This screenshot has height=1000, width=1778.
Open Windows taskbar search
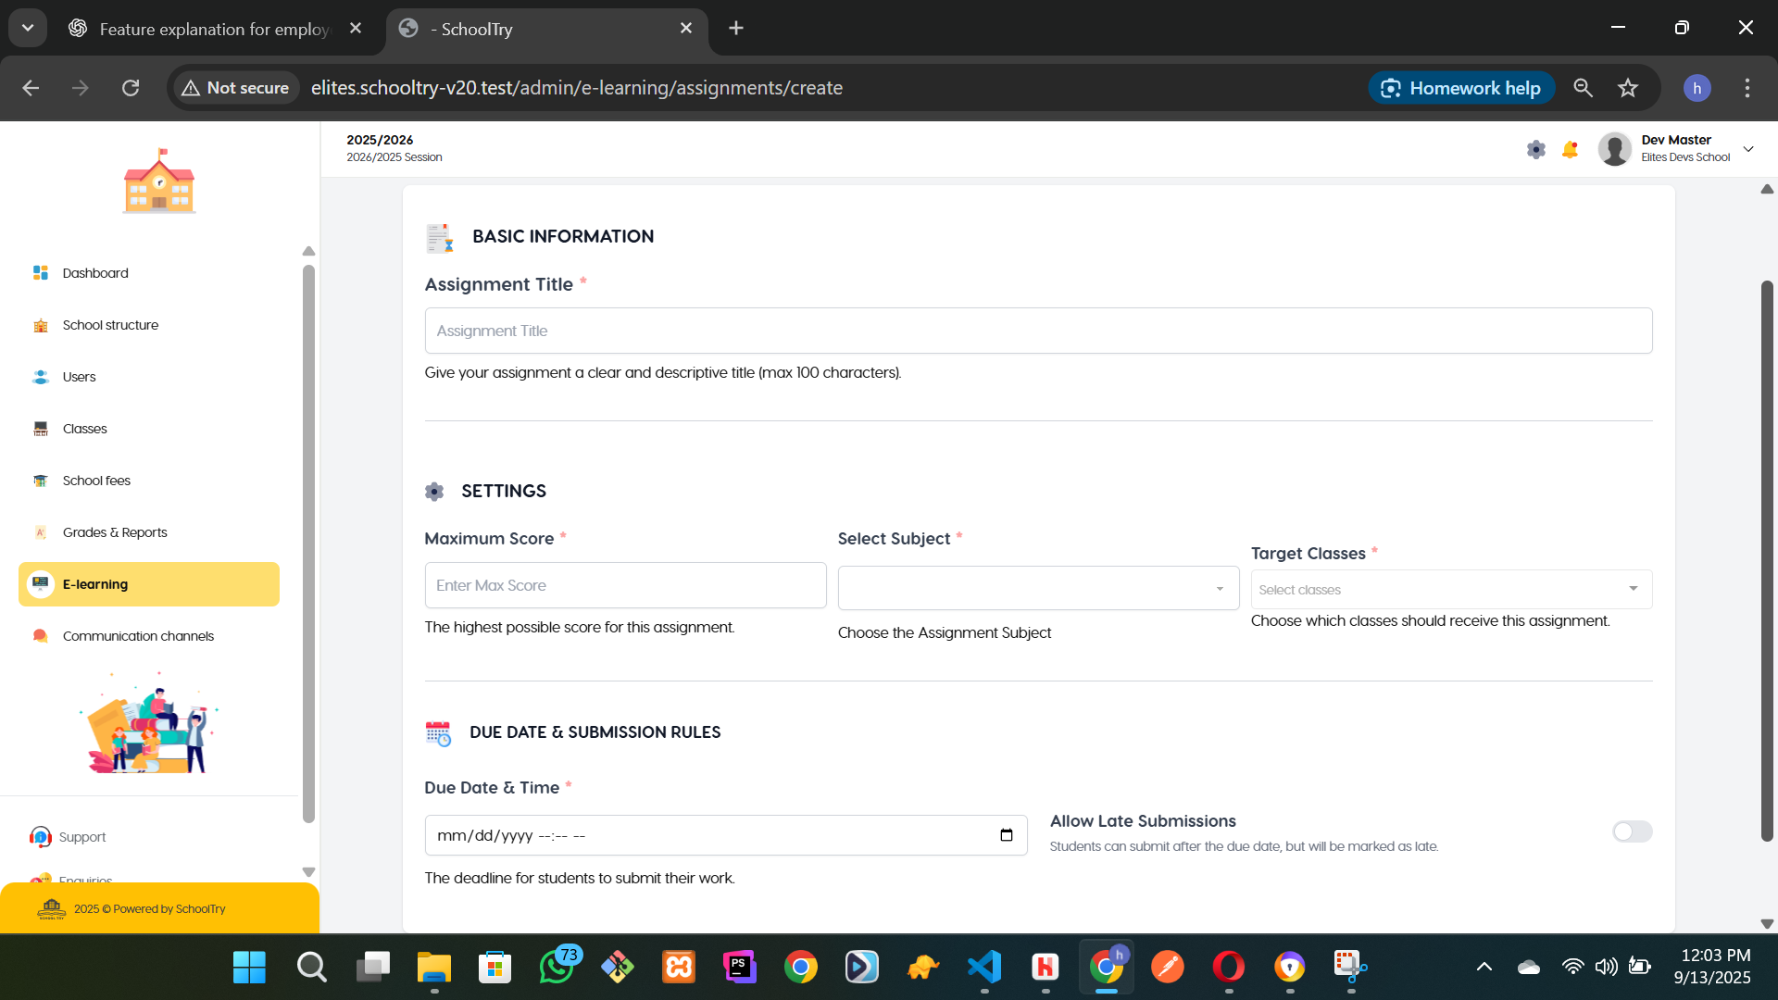[x=311, y=967]
